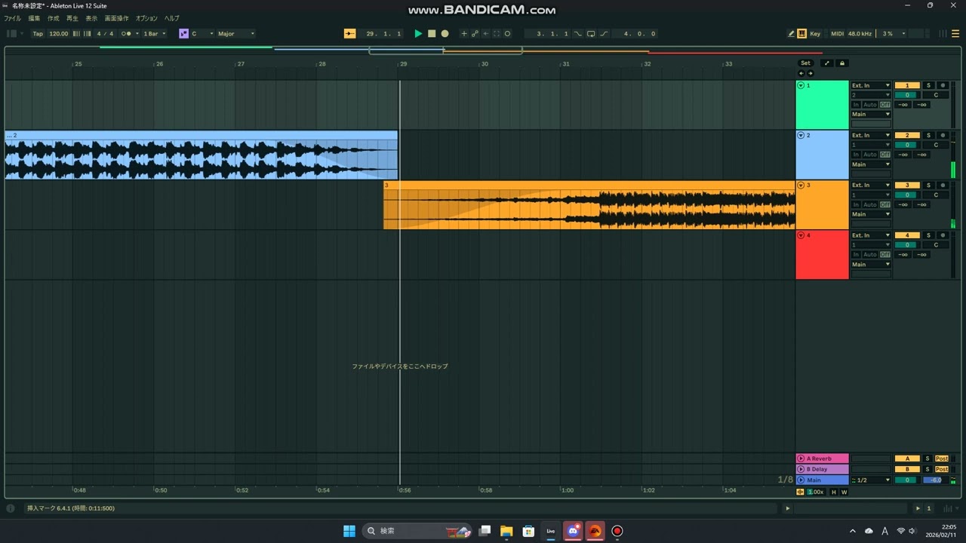The image size is (966, 543).
Task: Jump to previous locator arrow
Action: 801,73
